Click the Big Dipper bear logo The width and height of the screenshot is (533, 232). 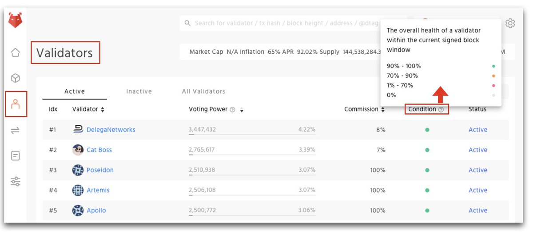(x=15, y=21)
